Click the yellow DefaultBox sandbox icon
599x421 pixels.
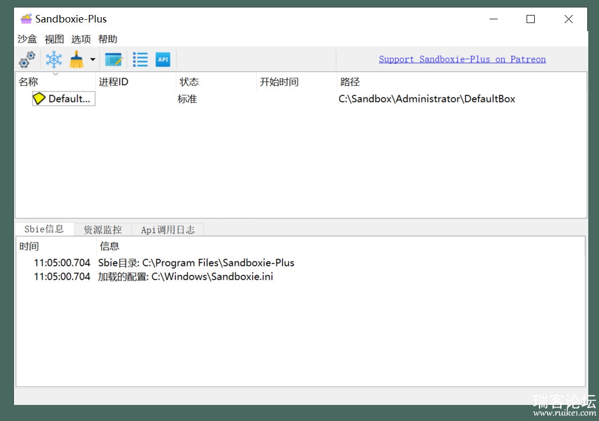39,99
